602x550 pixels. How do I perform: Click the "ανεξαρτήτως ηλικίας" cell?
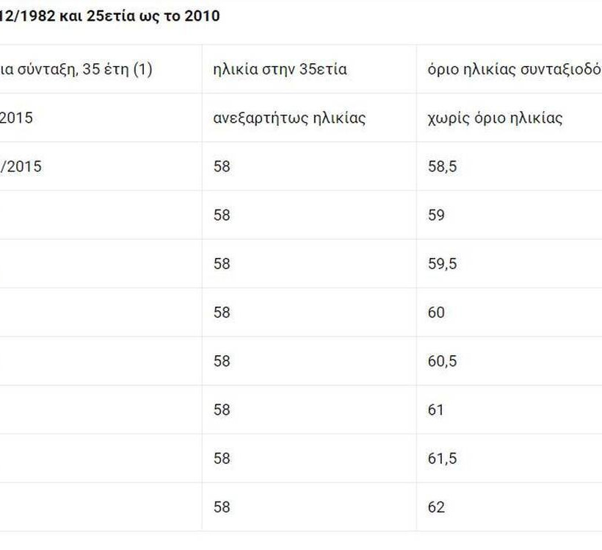click(x=289, y=118)
